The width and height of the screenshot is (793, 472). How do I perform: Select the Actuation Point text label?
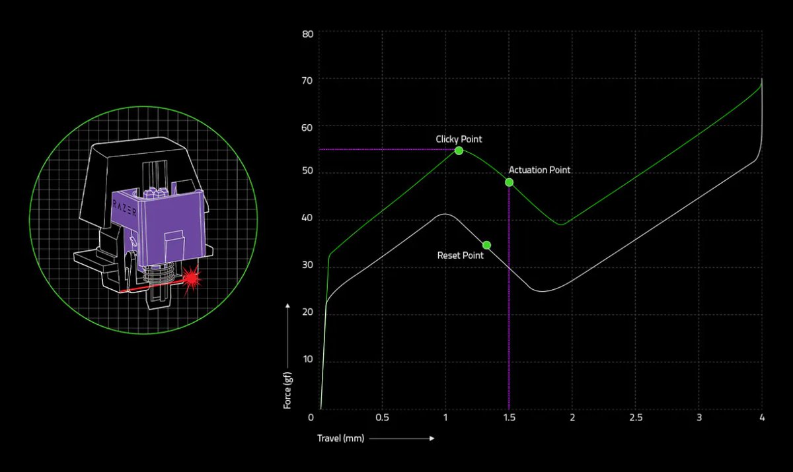coord(539,170)
